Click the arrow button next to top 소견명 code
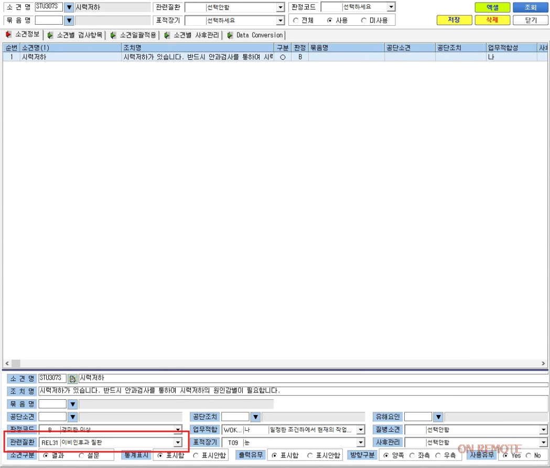550x468 pixels. (69, 7)
